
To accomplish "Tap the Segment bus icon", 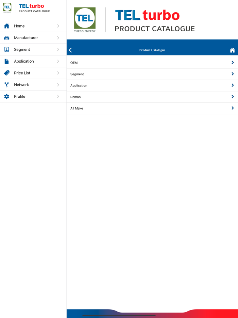I will tap(7, 49).
